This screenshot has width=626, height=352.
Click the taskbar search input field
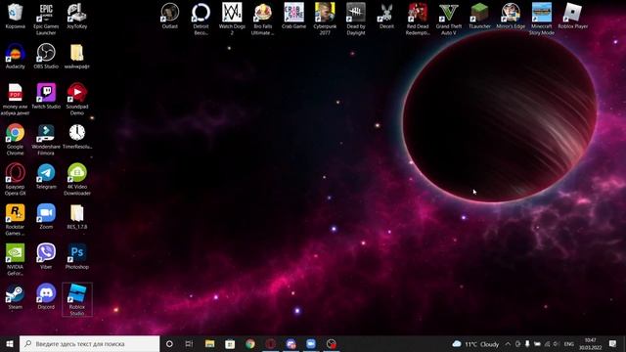click(x=89, y=343)
